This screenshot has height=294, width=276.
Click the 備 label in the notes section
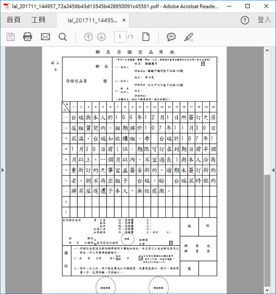(66, 253)
